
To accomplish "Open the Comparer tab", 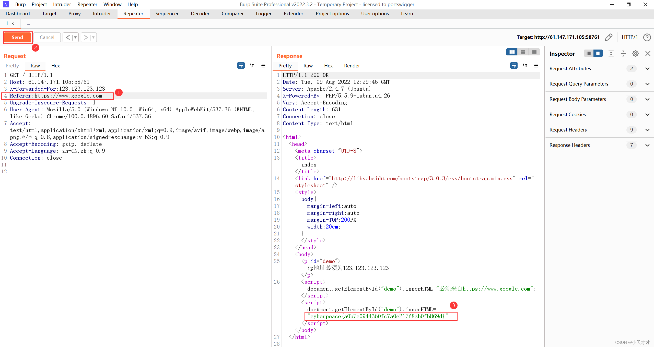I will point(232,14).
